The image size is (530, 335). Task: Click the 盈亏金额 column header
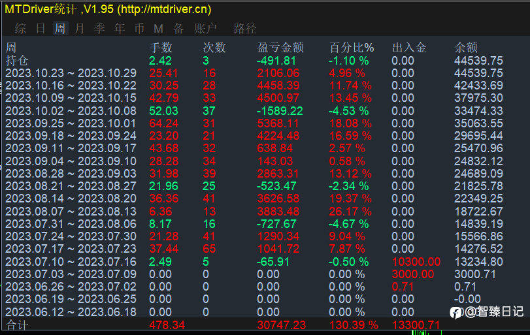click(280, 48)
